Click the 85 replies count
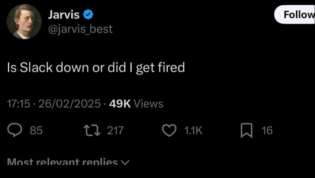This screenshot has height=178, width=315. [x=35, y=130]
